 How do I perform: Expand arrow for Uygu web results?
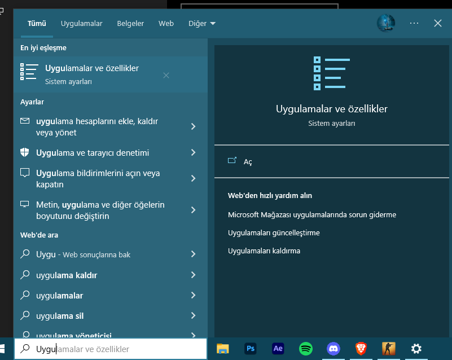[193, 254]
